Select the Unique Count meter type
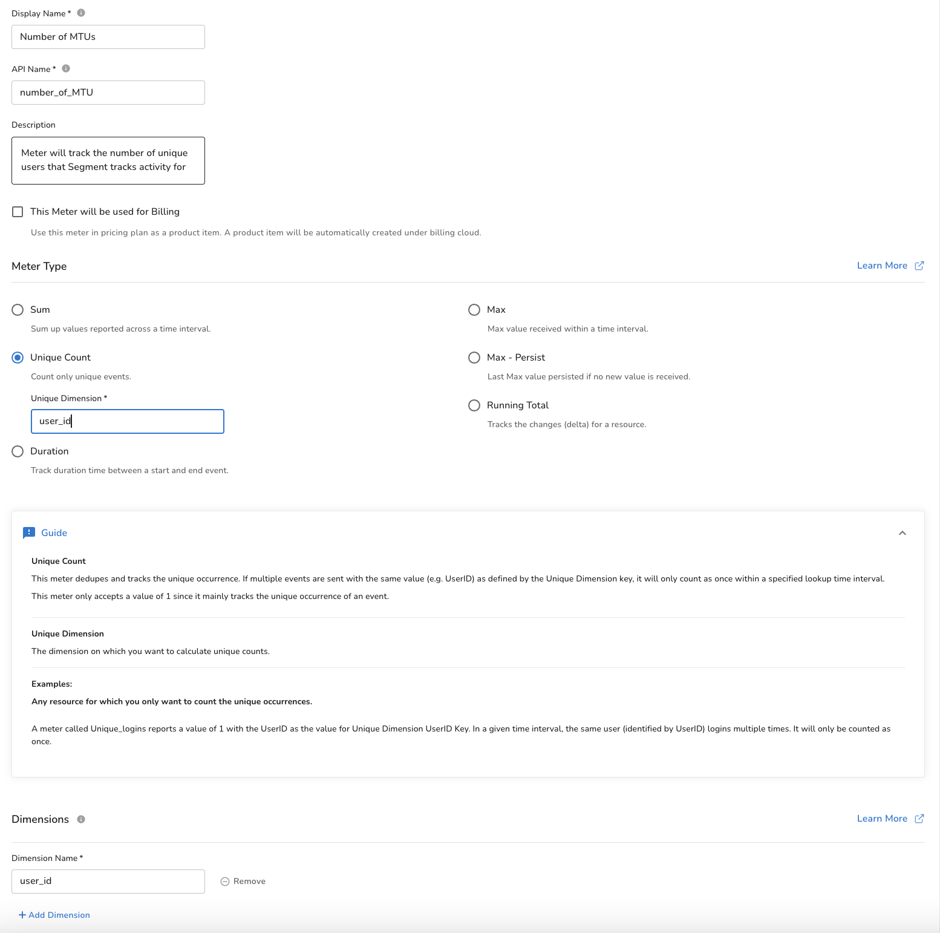This screenshot has height=933, width=940. coord(18,358)
